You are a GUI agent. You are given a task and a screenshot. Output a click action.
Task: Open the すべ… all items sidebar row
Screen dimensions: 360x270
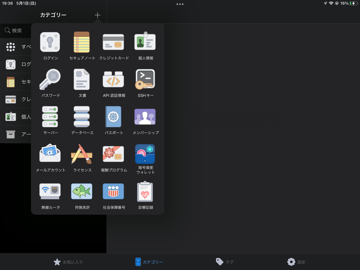[16, 47]
